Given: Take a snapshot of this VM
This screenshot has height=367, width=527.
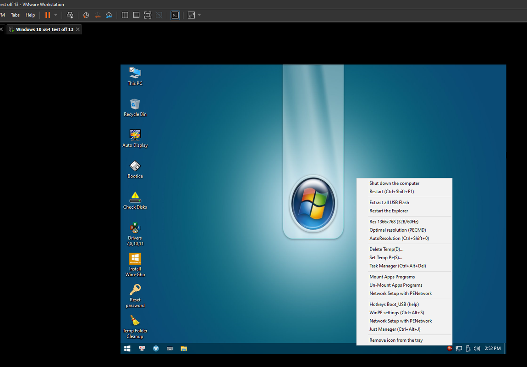Looking at the screenshot, I should point(86,15).
